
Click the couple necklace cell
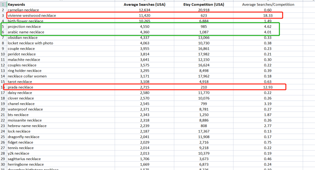61,49
